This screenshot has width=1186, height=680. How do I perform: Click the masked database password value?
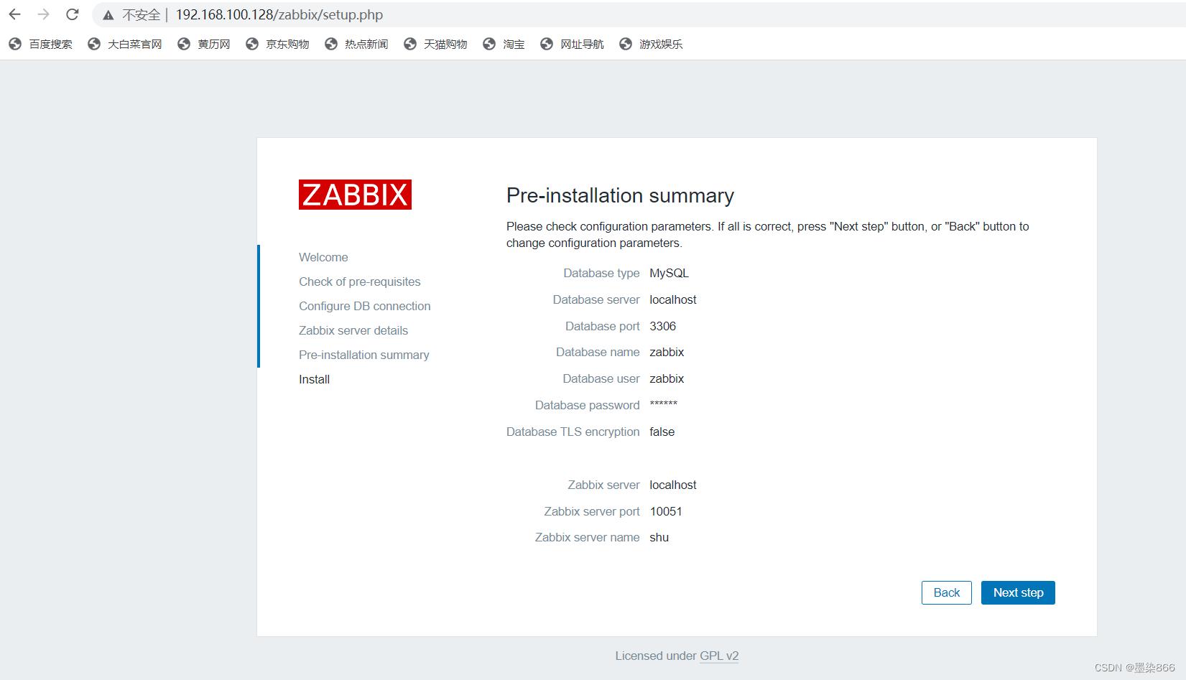point(664,404)
